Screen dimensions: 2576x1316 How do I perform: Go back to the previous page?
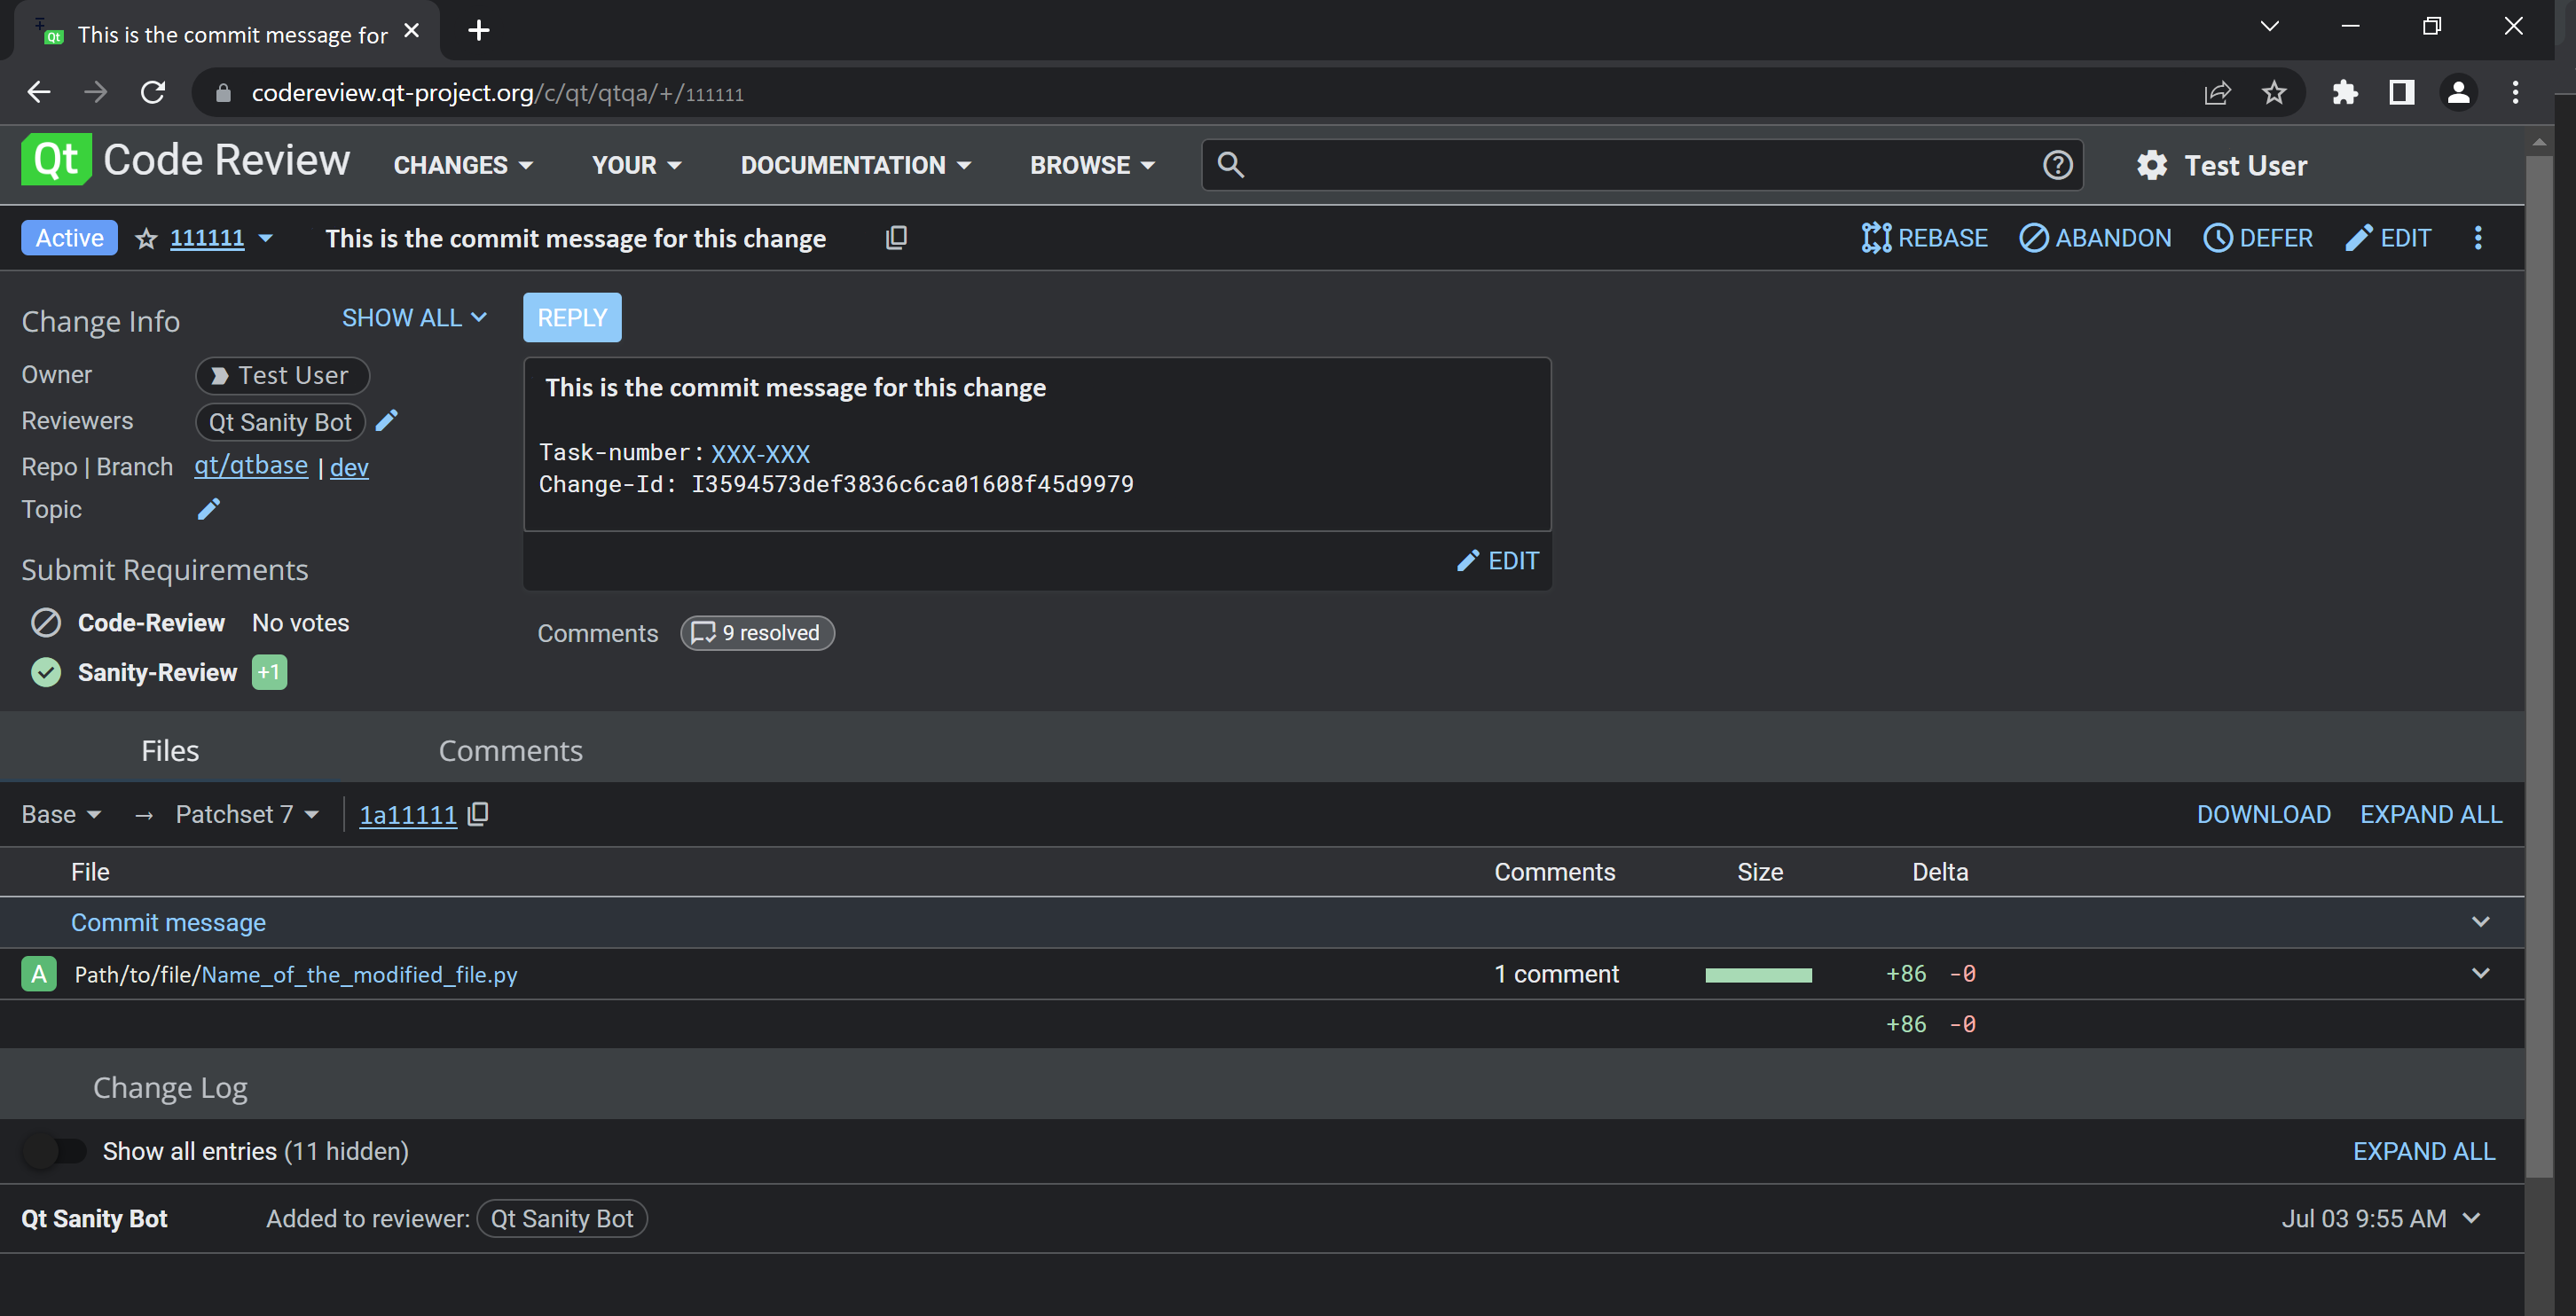(x=39, y=93)
